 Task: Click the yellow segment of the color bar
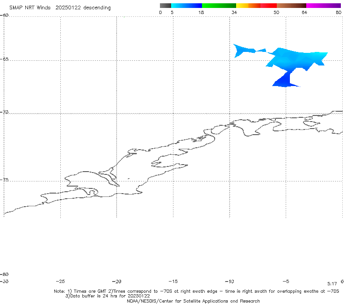pyautogui.click(x=242, y=6)
